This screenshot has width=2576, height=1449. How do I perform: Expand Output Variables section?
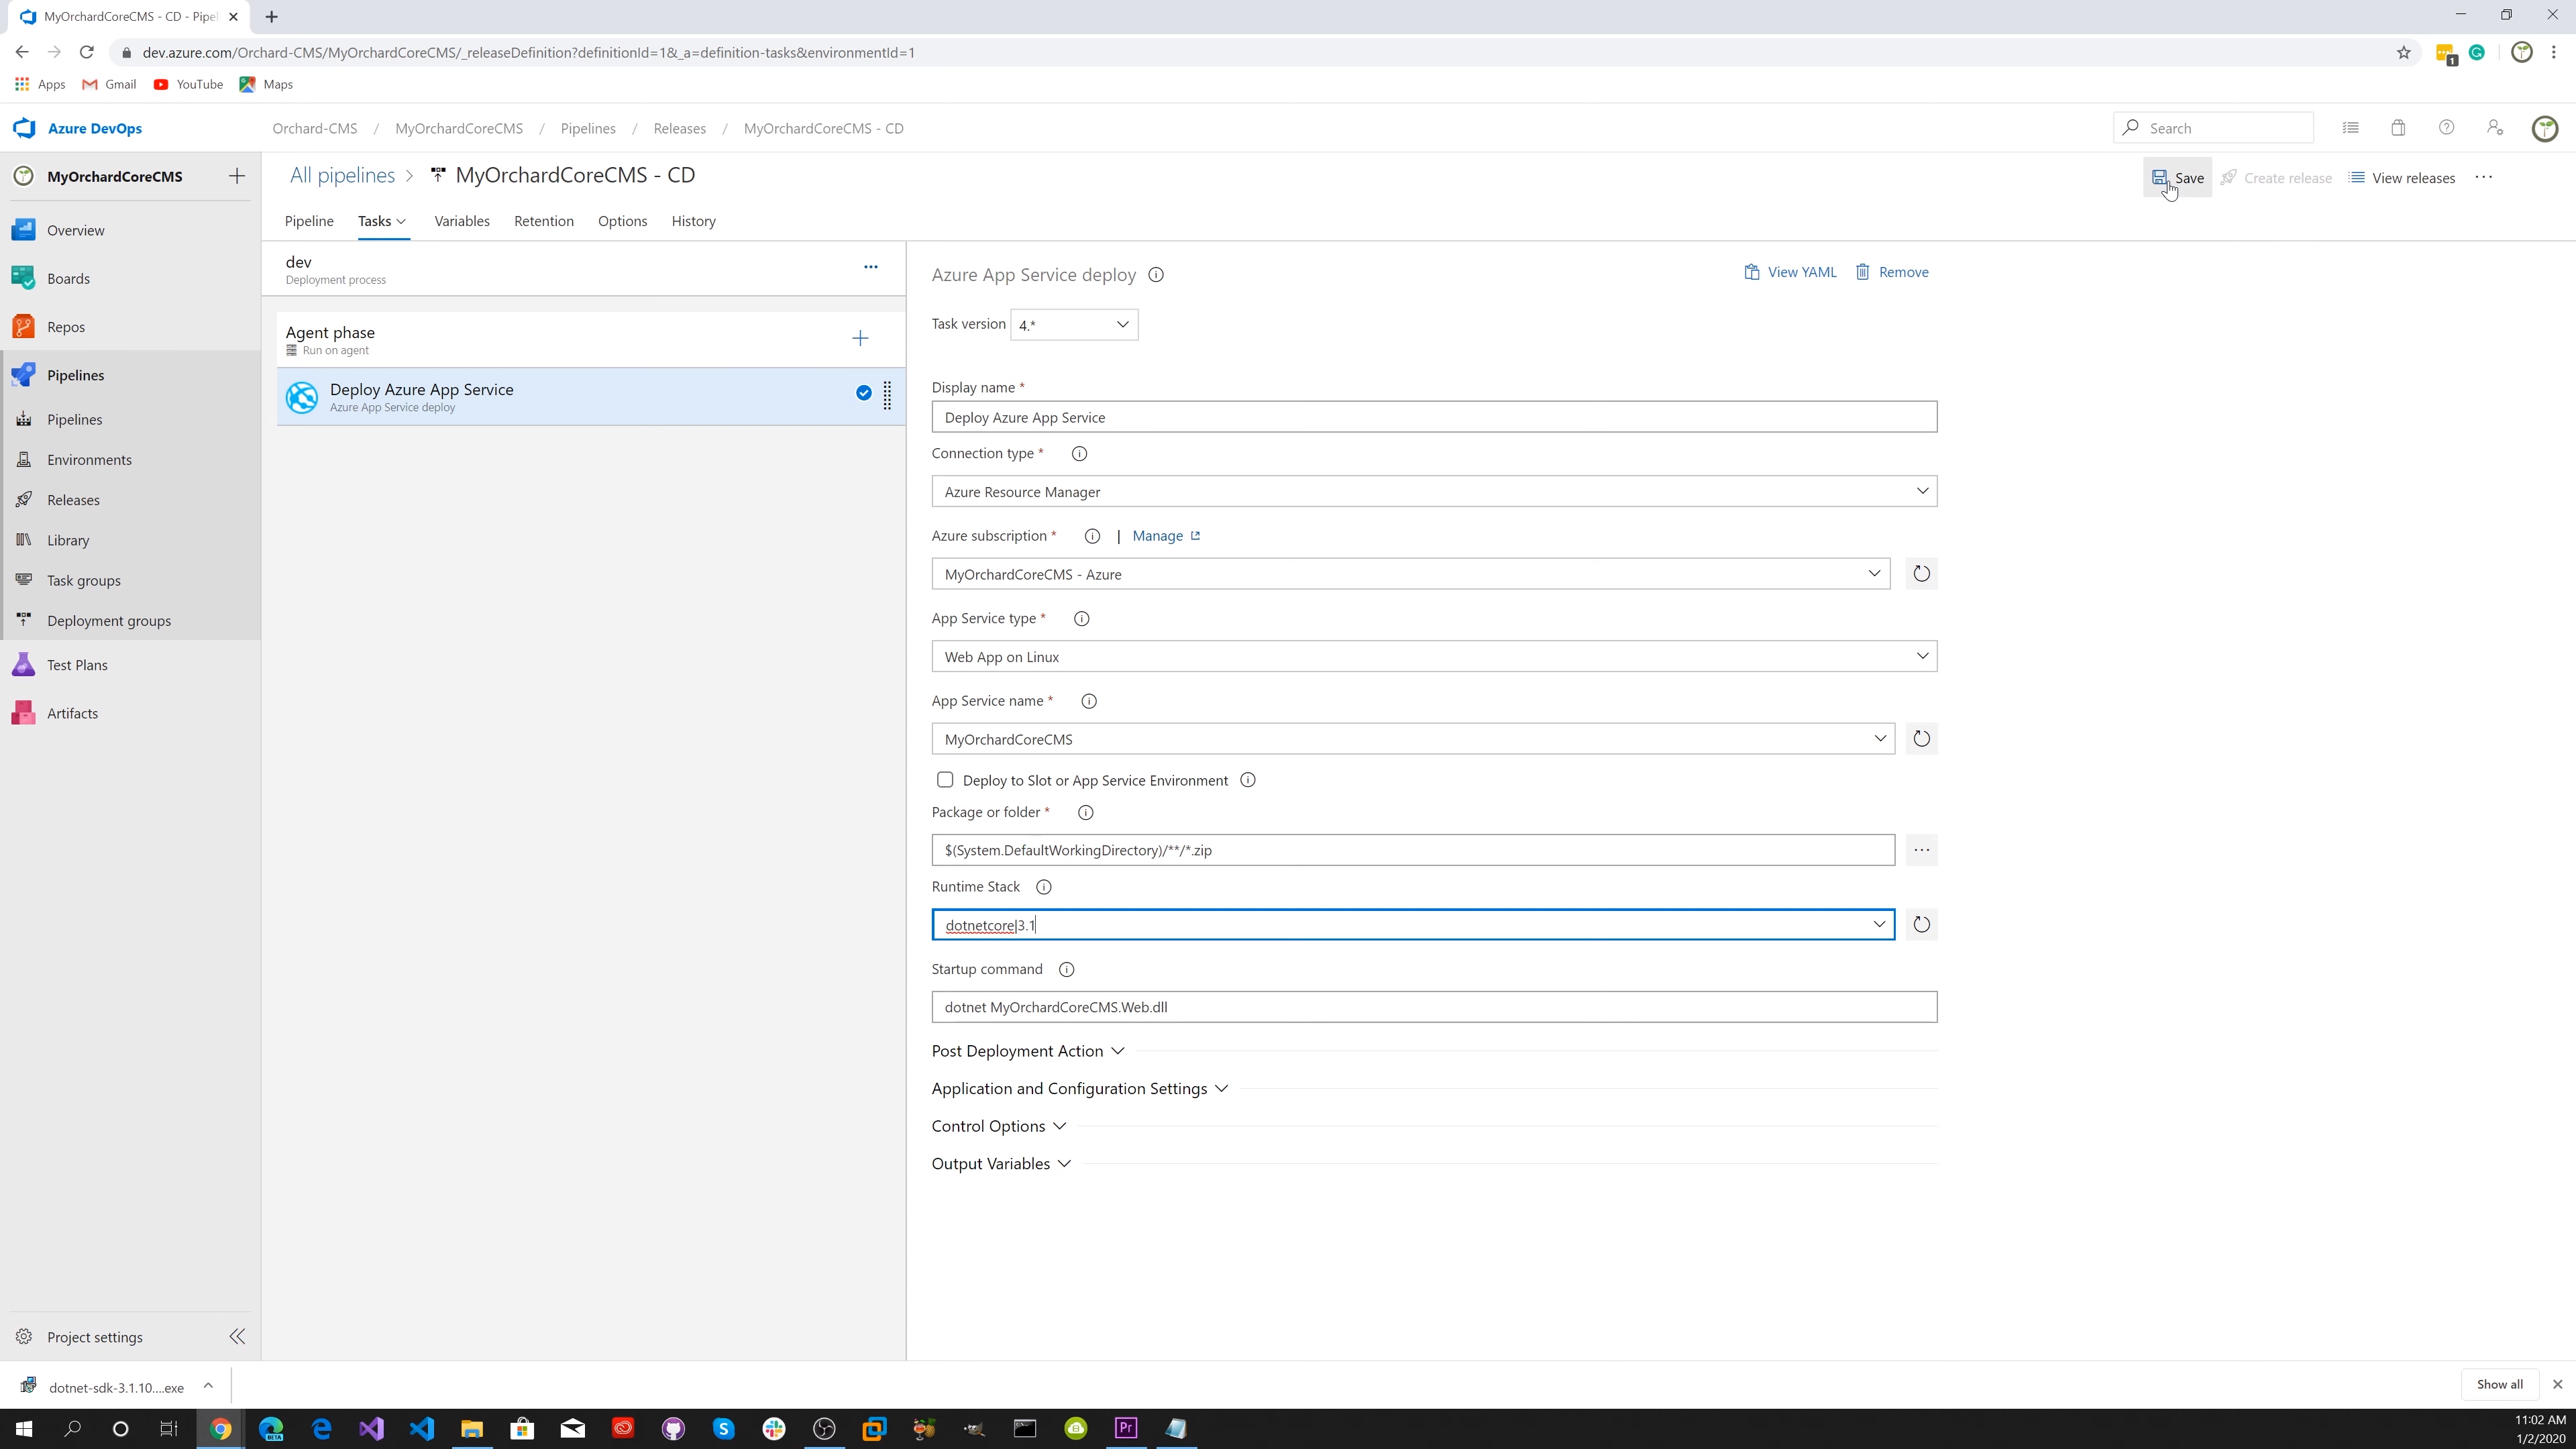(1001, 1164)
